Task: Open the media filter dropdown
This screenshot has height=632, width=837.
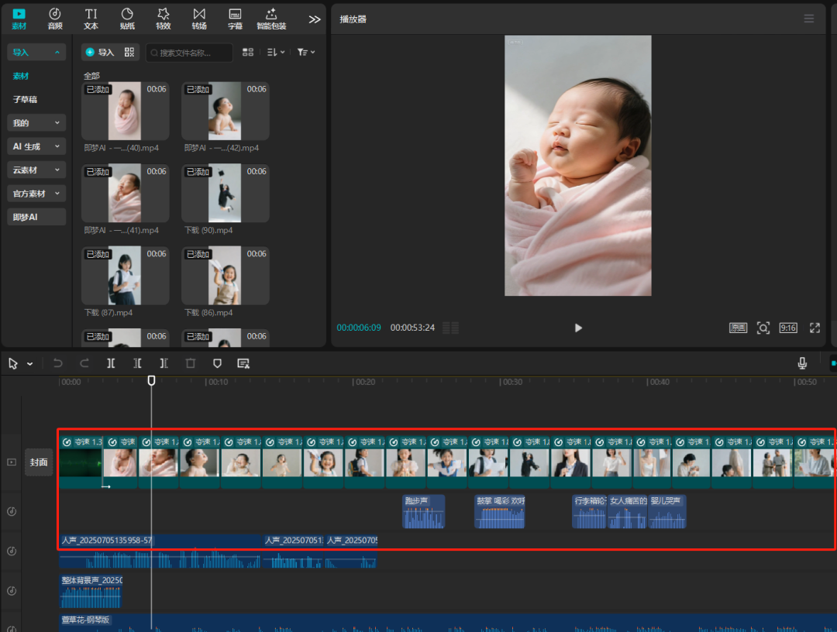Action: (x=306, y=52)
